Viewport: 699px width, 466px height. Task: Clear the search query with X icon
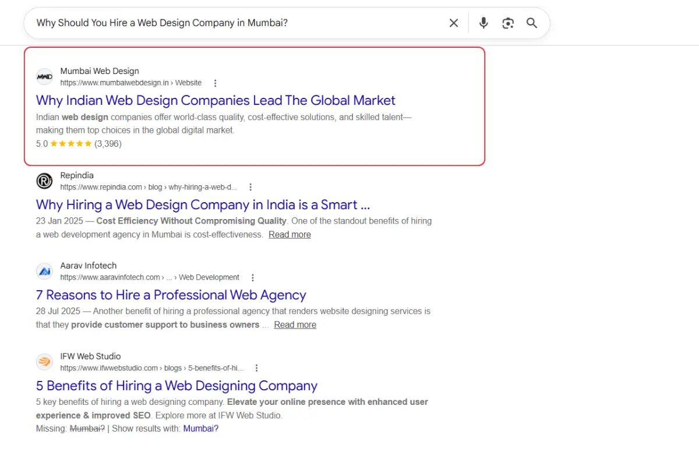coord(454,23)
